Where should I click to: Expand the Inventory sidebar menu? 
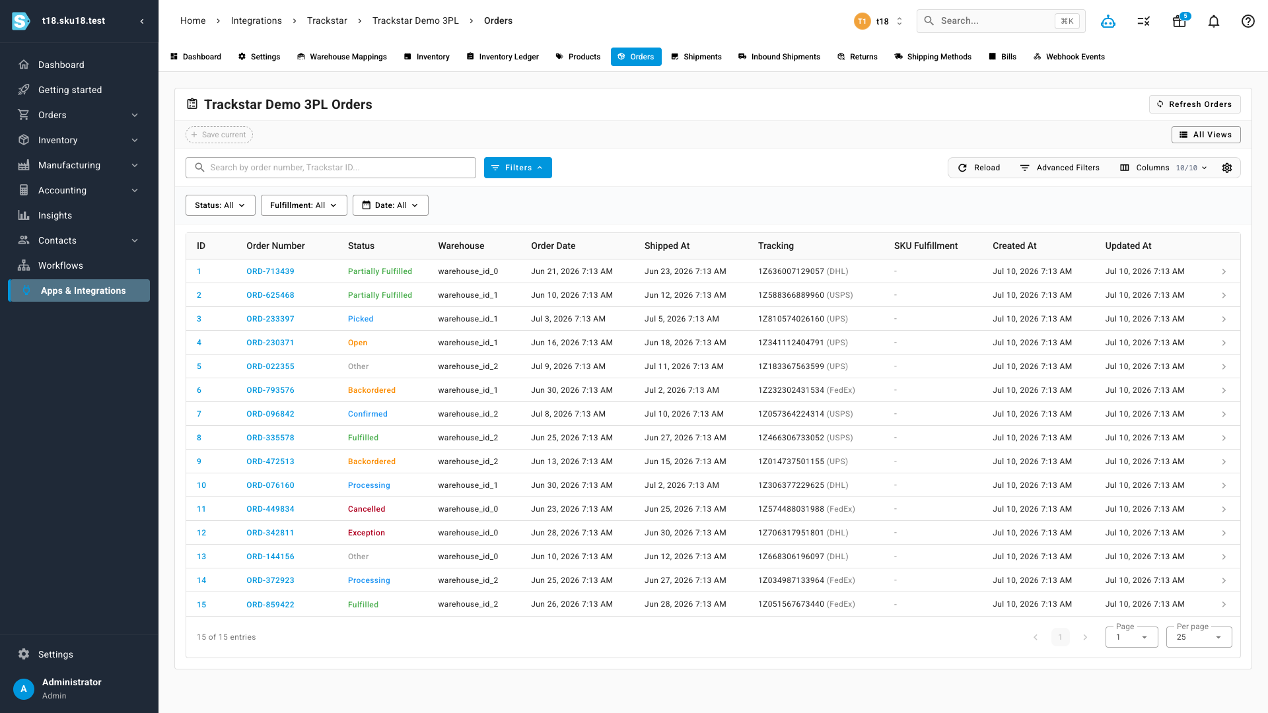79,140
